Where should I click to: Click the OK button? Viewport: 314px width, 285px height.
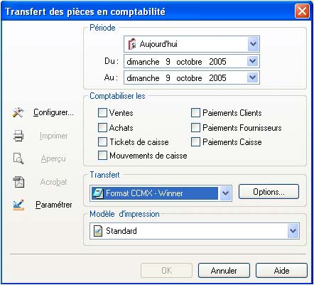pos(166,270)
